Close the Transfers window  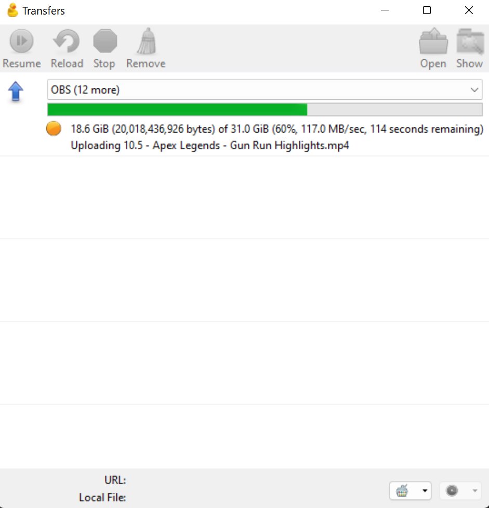pyautogui.click(x=469, y=10)
